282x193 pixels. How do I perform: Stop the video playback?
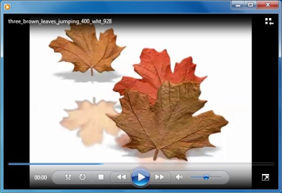[101, 177]
